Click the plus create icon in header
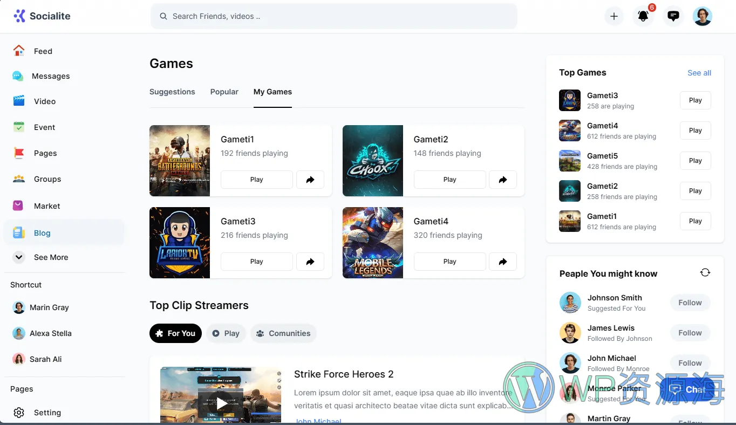Screen dimensions: 736x425 614,16
